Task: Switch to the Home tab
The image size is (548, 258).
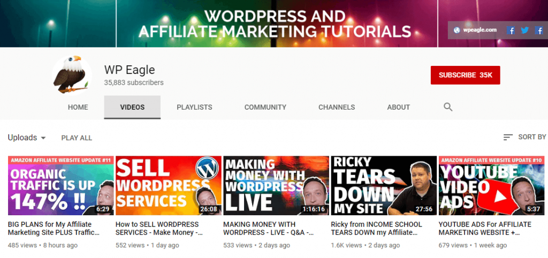Action: (x=78, y=108)
